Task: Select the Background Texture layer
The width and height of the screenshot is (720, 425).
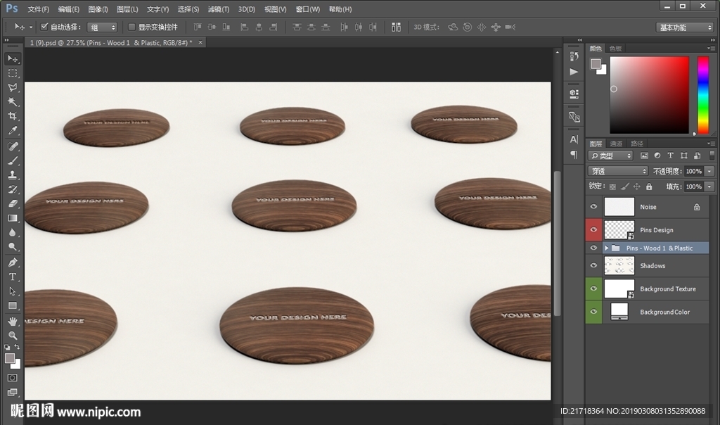Action: coord(667,289)
